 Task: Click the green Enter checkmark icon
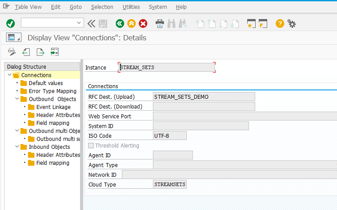tap(11, 23)
